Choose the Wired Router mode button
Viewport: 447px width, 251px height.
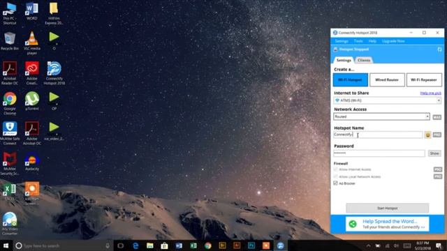click(x=387, y=79)
